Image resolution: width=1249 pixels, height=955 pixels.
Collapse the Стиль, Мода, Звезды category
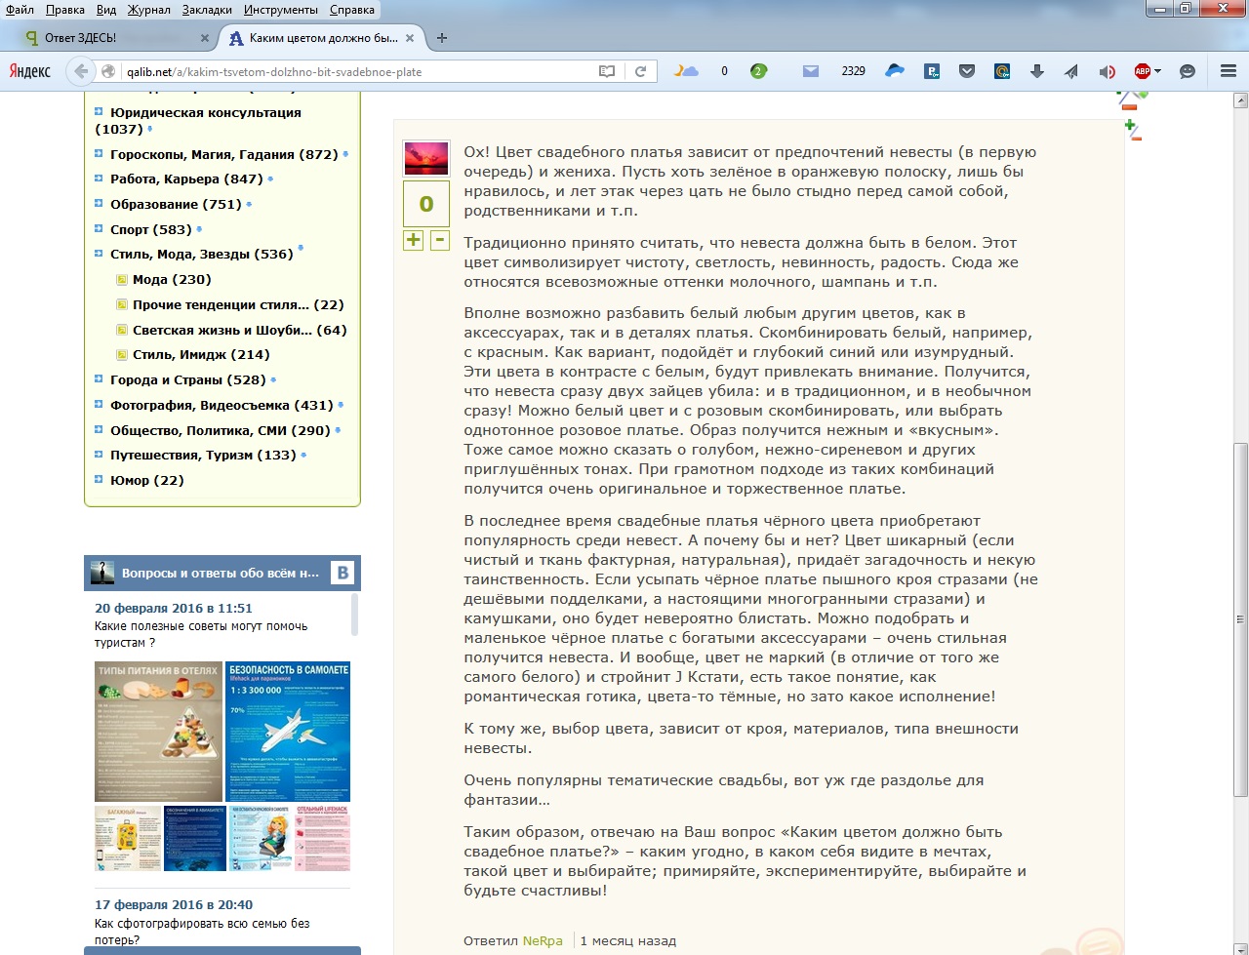coord(99,254)
